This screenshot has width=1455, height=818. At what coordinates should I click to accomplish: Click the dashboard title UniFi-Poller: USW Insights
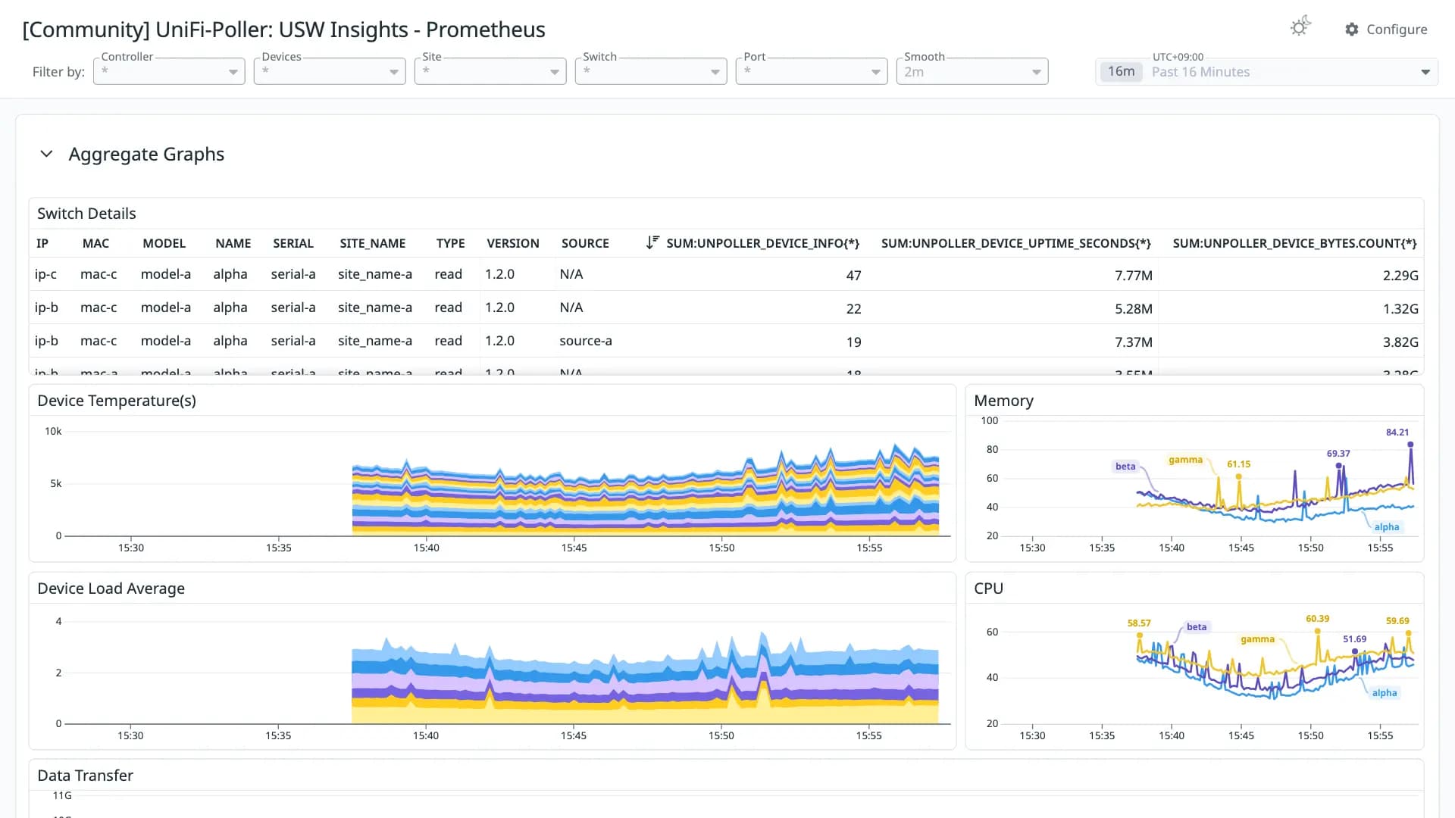284,30
